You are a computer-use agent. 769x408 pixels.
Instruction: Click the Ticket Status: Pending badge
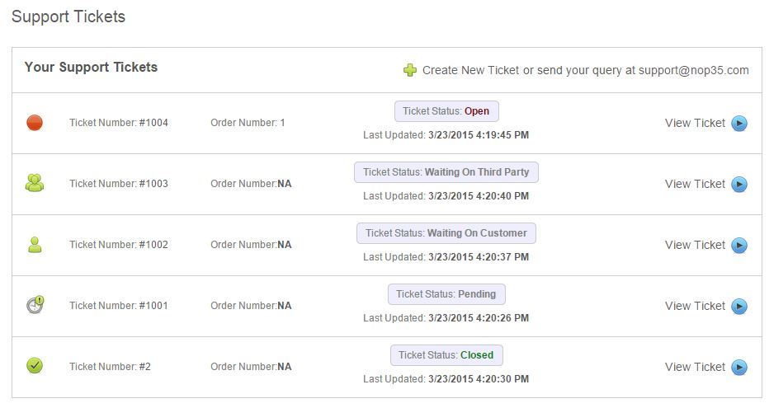446,294
